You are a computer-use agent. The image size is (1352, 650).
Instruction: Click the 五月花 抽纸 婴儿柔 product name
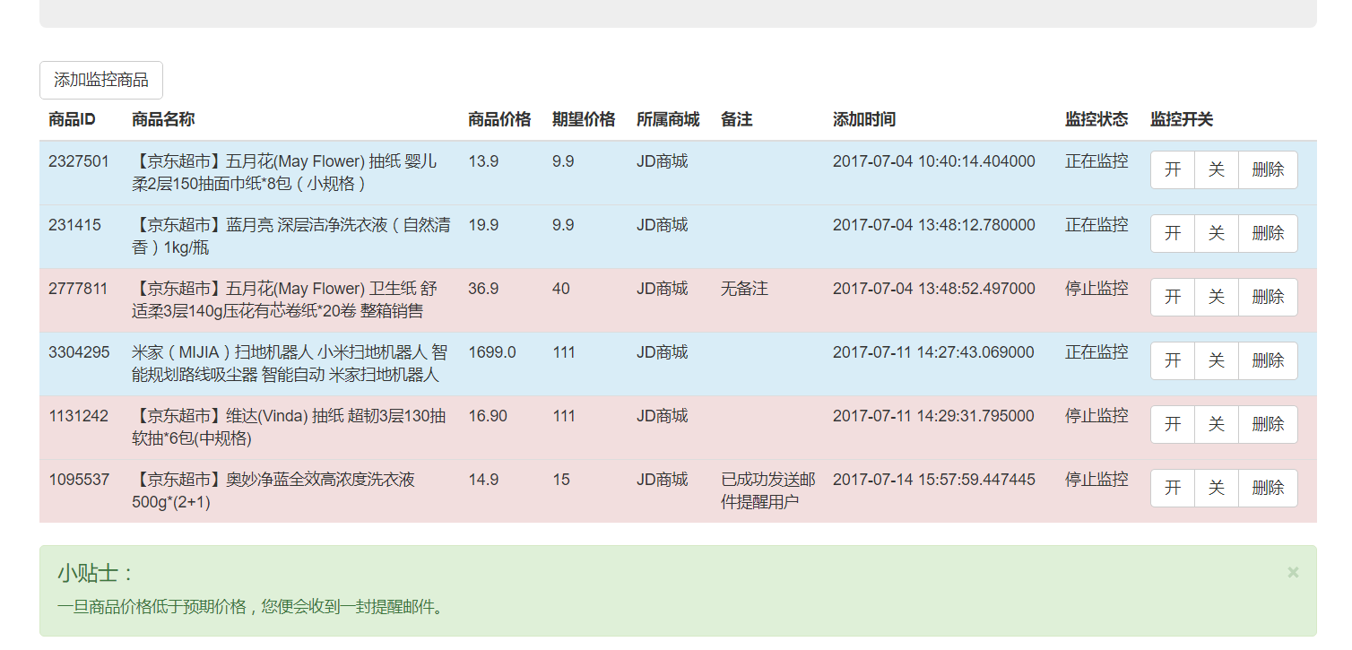(284, 172)
